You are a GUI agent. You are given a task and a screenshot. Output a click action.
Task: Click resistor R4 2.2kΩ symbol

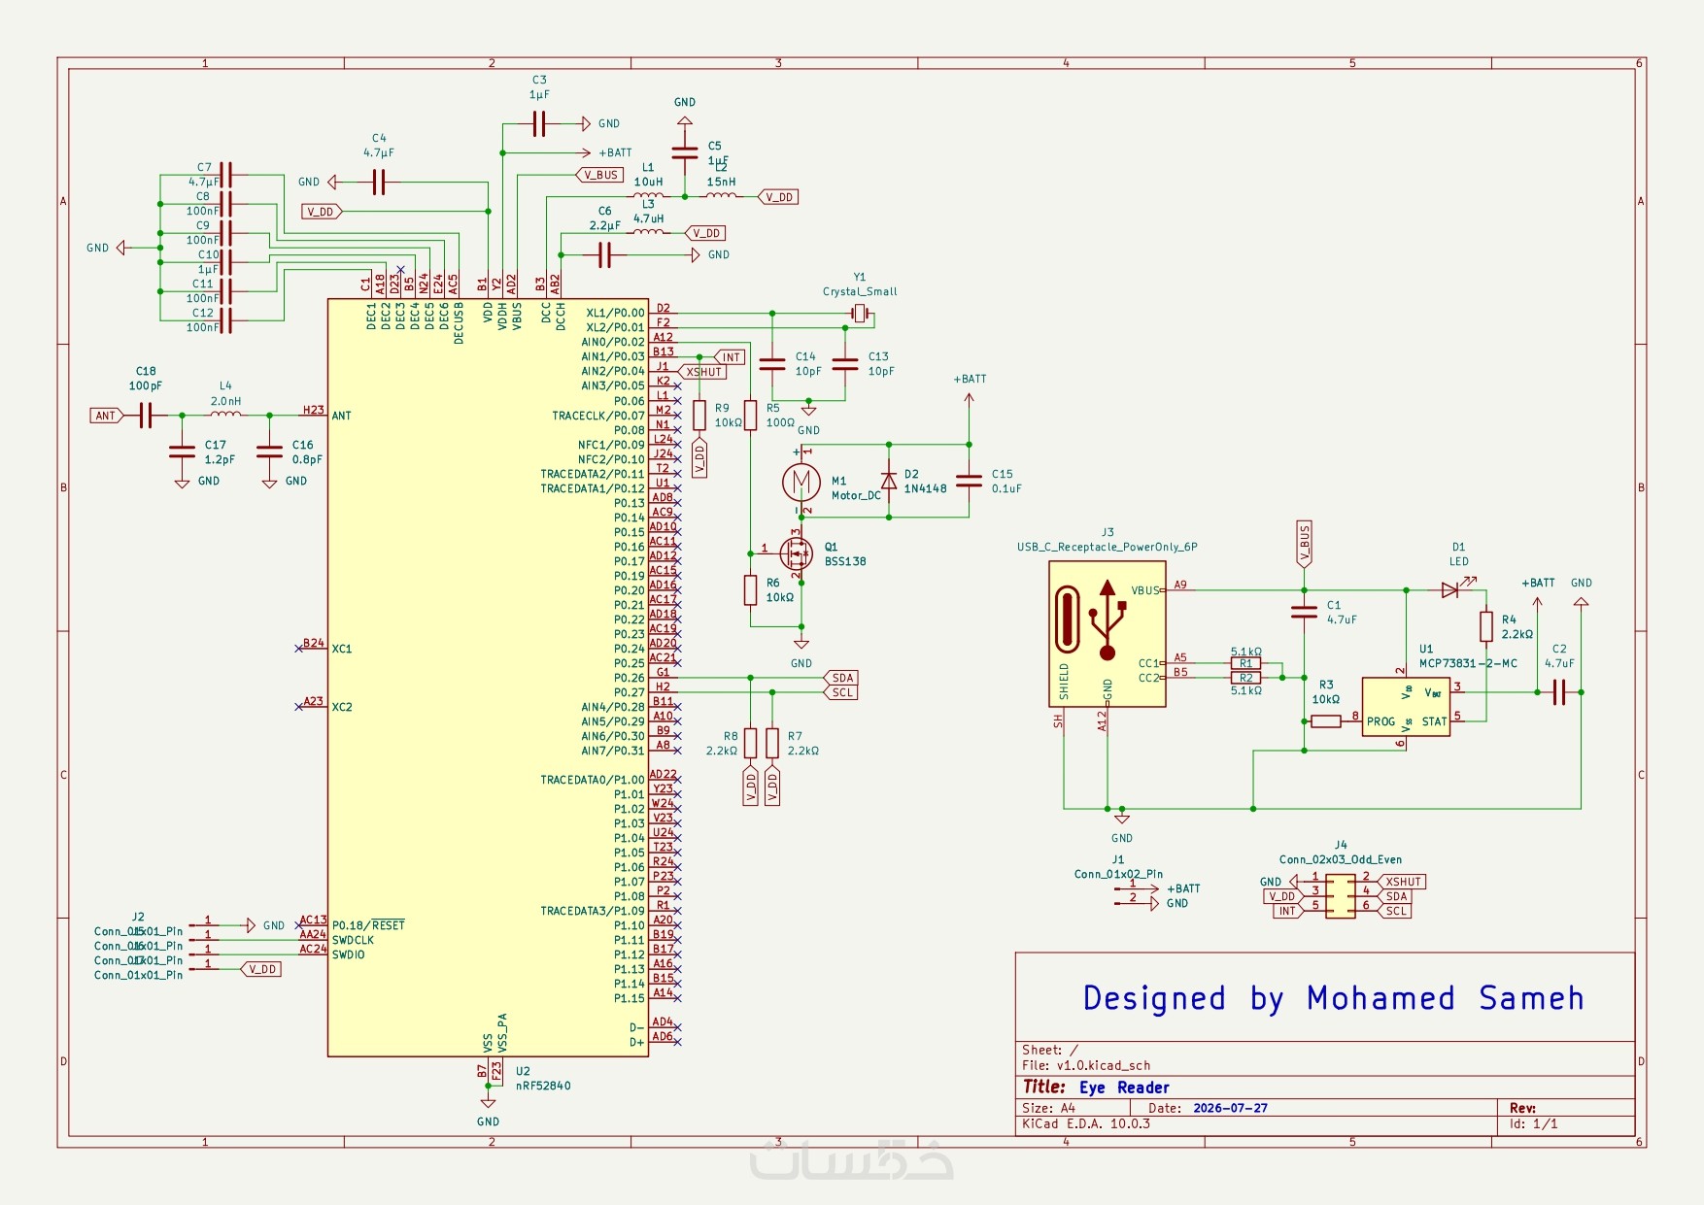(x=1486, y=626)
